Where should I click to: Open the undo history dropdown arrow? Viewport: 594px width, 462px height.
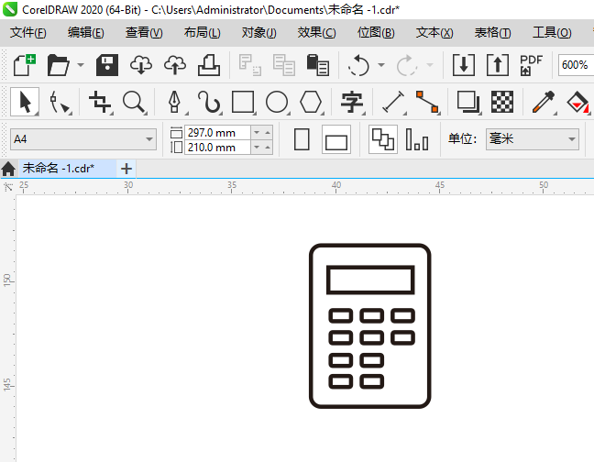click(x=381, y=65)
